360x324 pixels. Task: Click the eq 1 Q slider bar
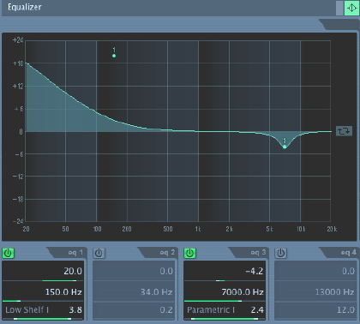tap(43, 319)
